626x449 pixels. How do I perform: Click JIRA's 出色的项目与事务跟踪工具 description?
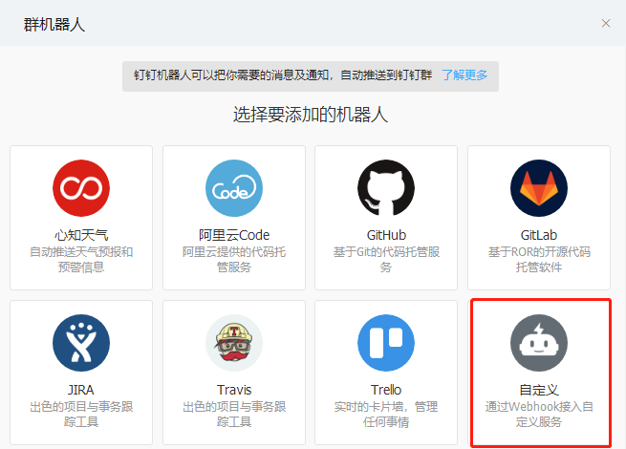(81, 415)
